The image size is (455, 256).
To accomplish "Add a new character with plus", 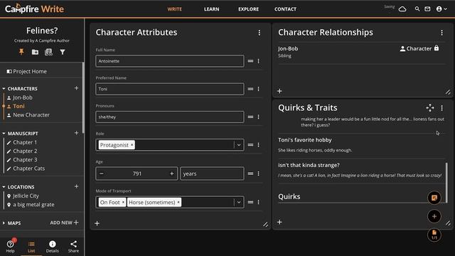I will pos(76,88).
